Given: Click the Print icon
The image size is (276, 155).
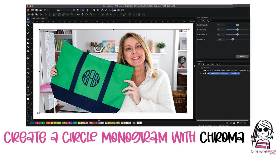Looking at the screenshot, I should 40,10.
